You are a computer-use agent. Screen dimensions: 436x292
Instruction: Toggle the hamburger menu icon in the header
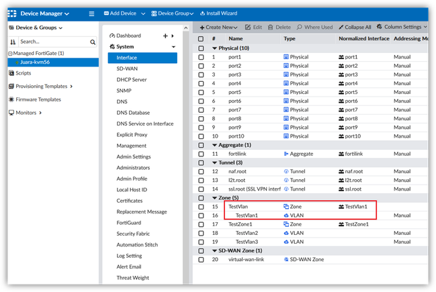click(x=91, y=13)
